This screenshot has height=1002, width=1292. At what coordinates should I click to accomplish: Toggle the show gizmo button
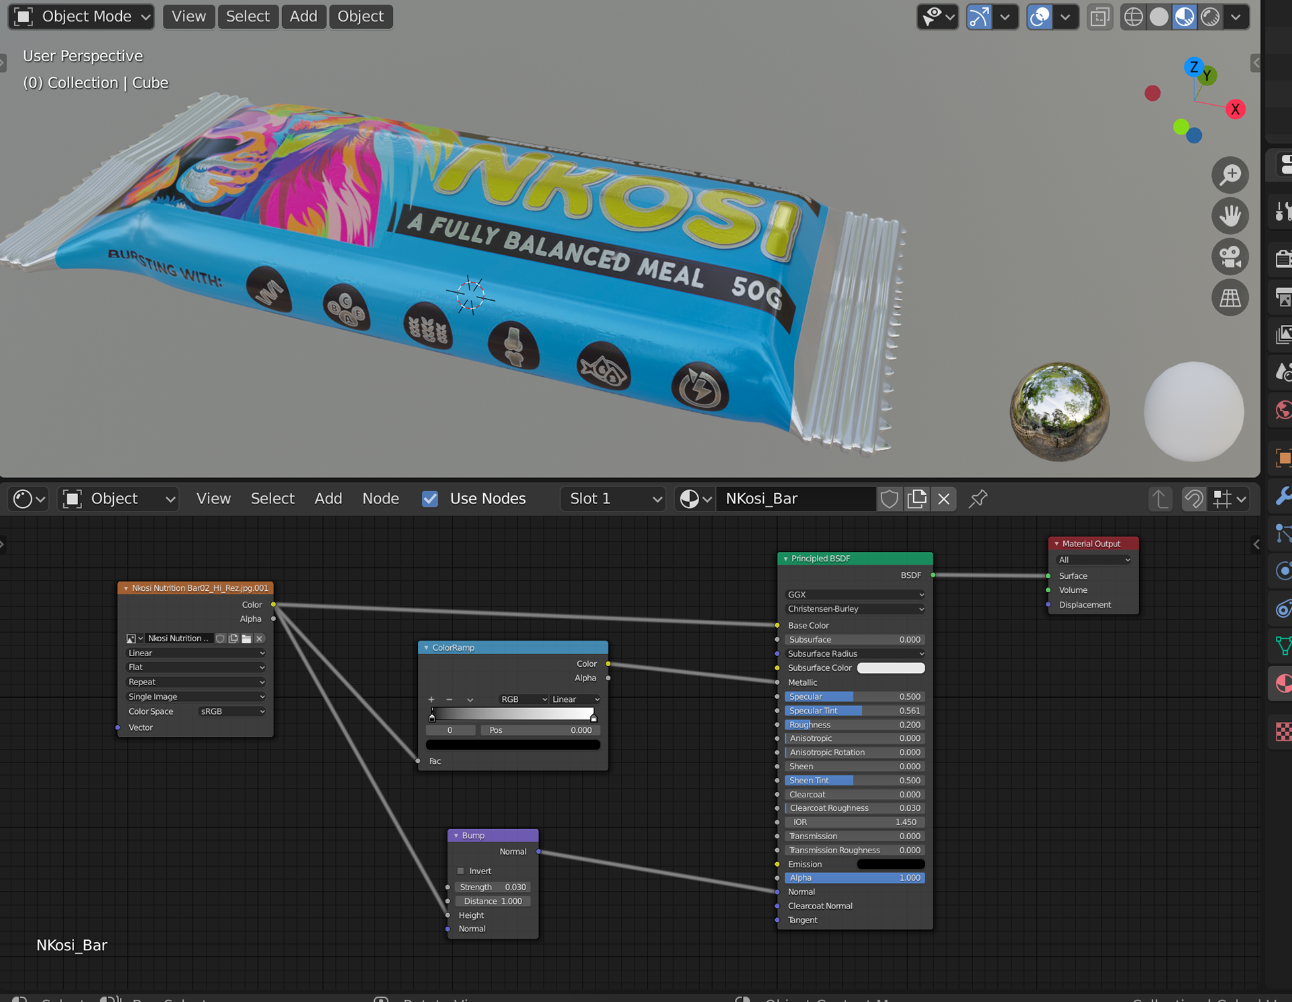978,17
